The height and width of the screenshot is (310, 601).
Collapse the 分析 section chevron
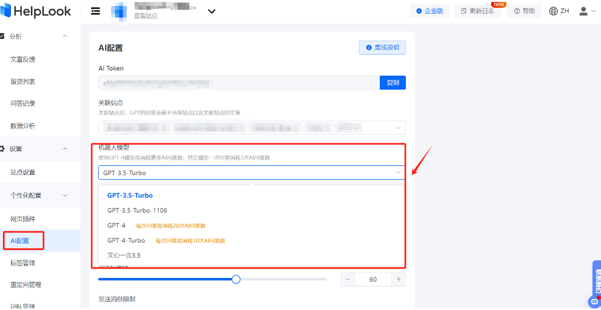[x=65, y=36]
